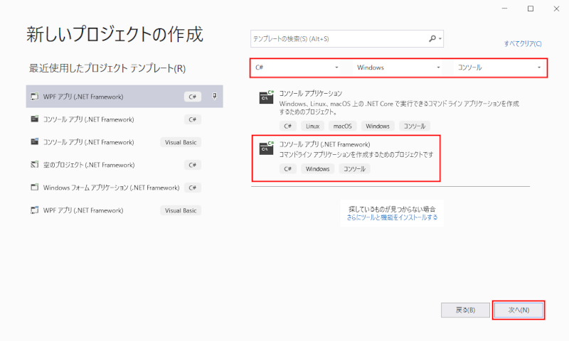Click the すべてクリア link
This screenshot has width=569, height=341.
523,43
